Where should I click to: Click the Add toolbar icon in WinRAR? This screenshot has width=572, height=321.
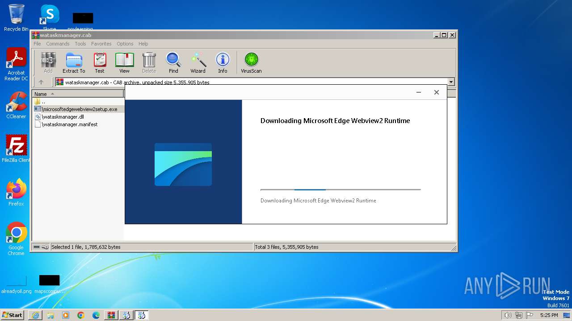tap(48, 63)
